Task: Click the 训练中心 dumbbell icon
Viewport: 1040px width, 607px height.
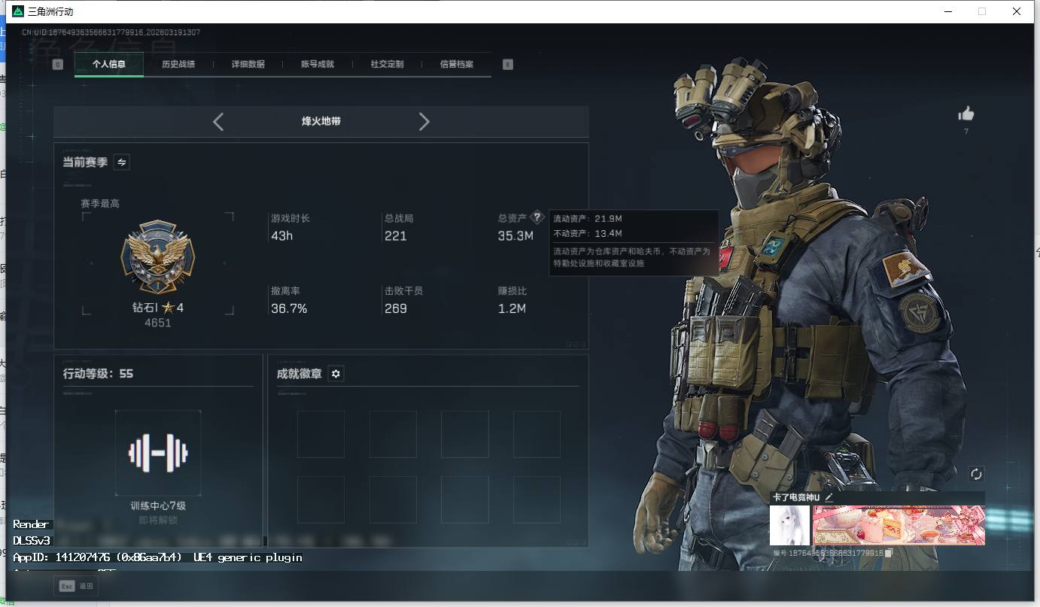Action: [158, 453]
